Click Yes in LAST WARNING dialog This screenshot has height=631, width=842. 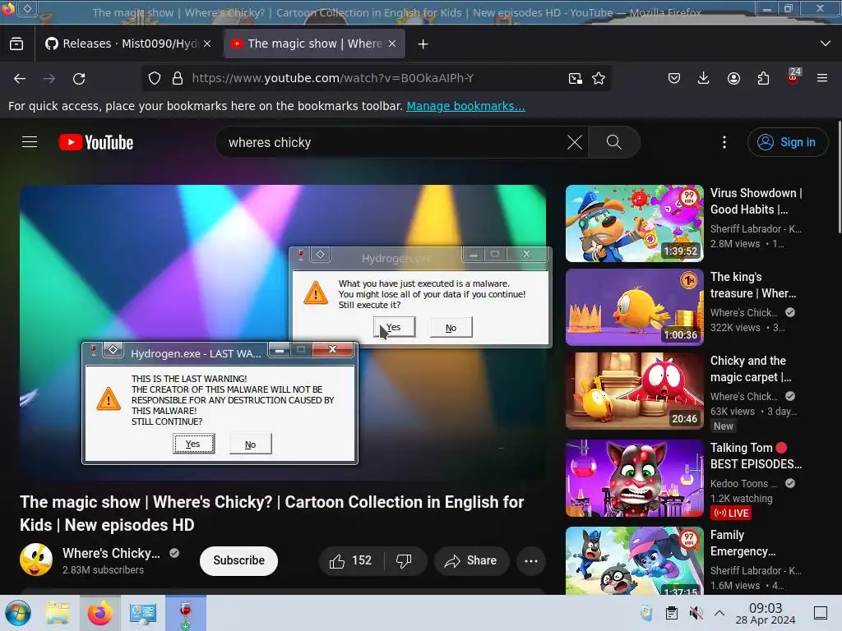[193, 444]
